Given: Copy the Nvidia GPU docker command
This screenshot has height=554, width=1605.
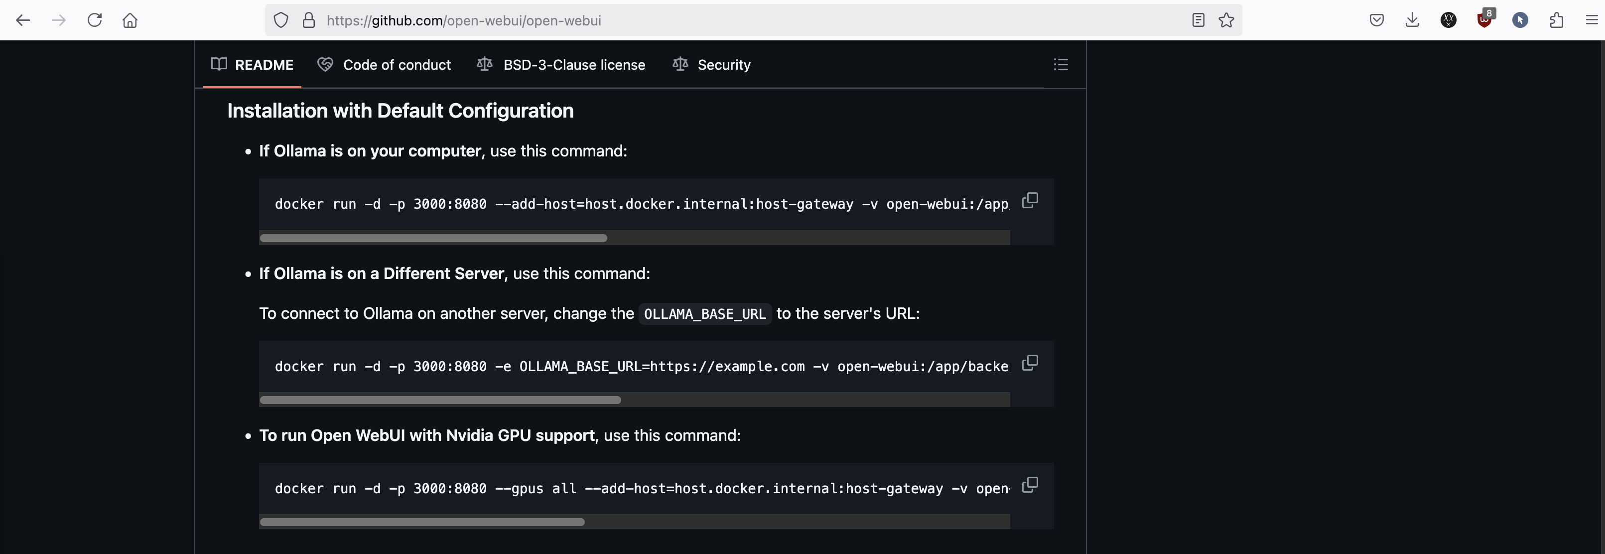Looking at the screenshot, I should [1030, 485].
